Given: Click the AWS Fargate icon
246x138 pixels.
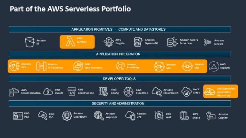Looking at the screenshot, I should click(109, 42).
